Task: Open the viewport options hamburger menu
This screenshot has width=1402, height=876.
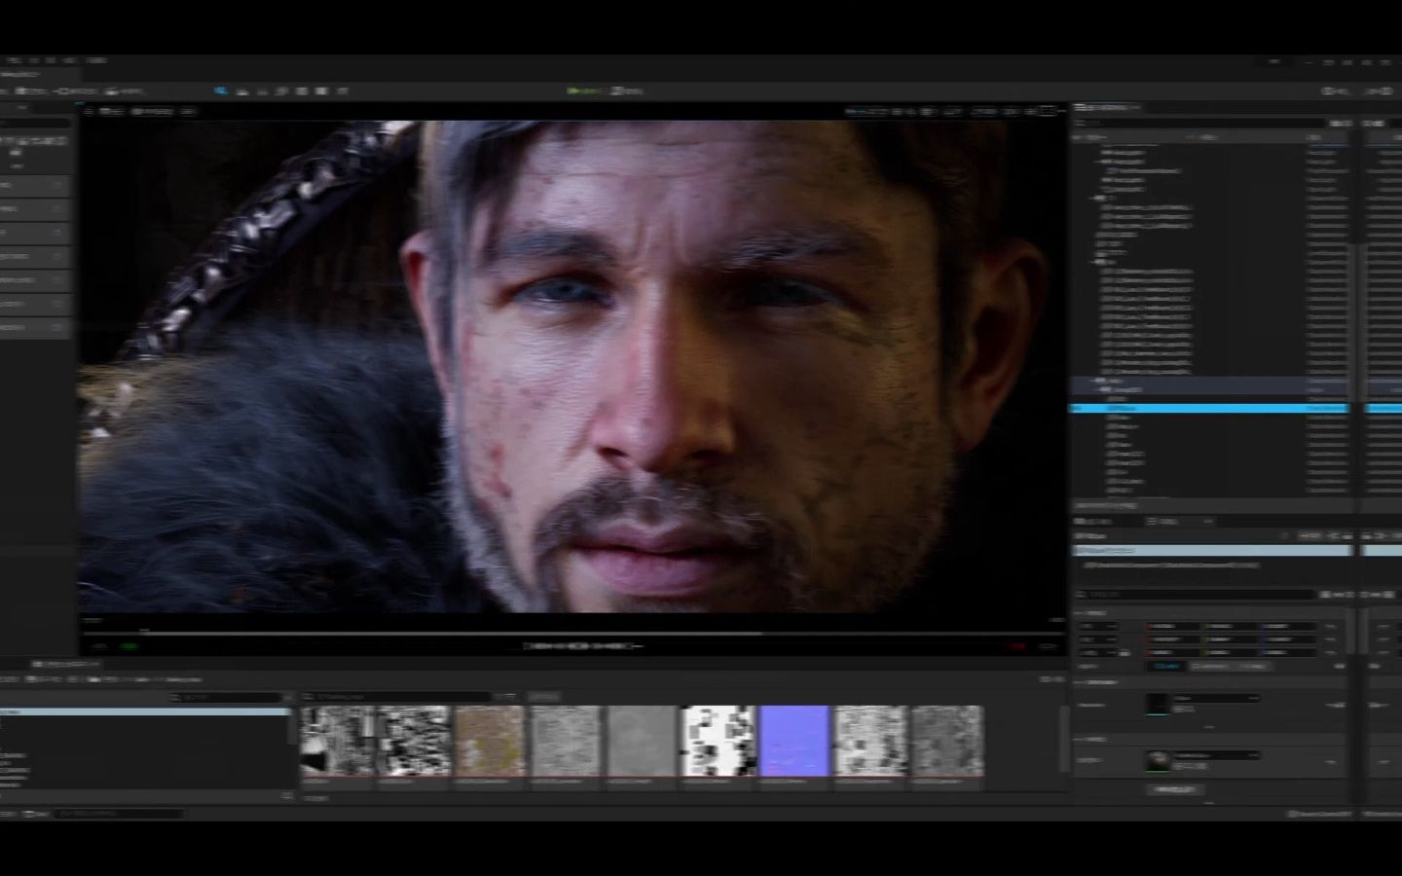Action: [x=89, y=112]
